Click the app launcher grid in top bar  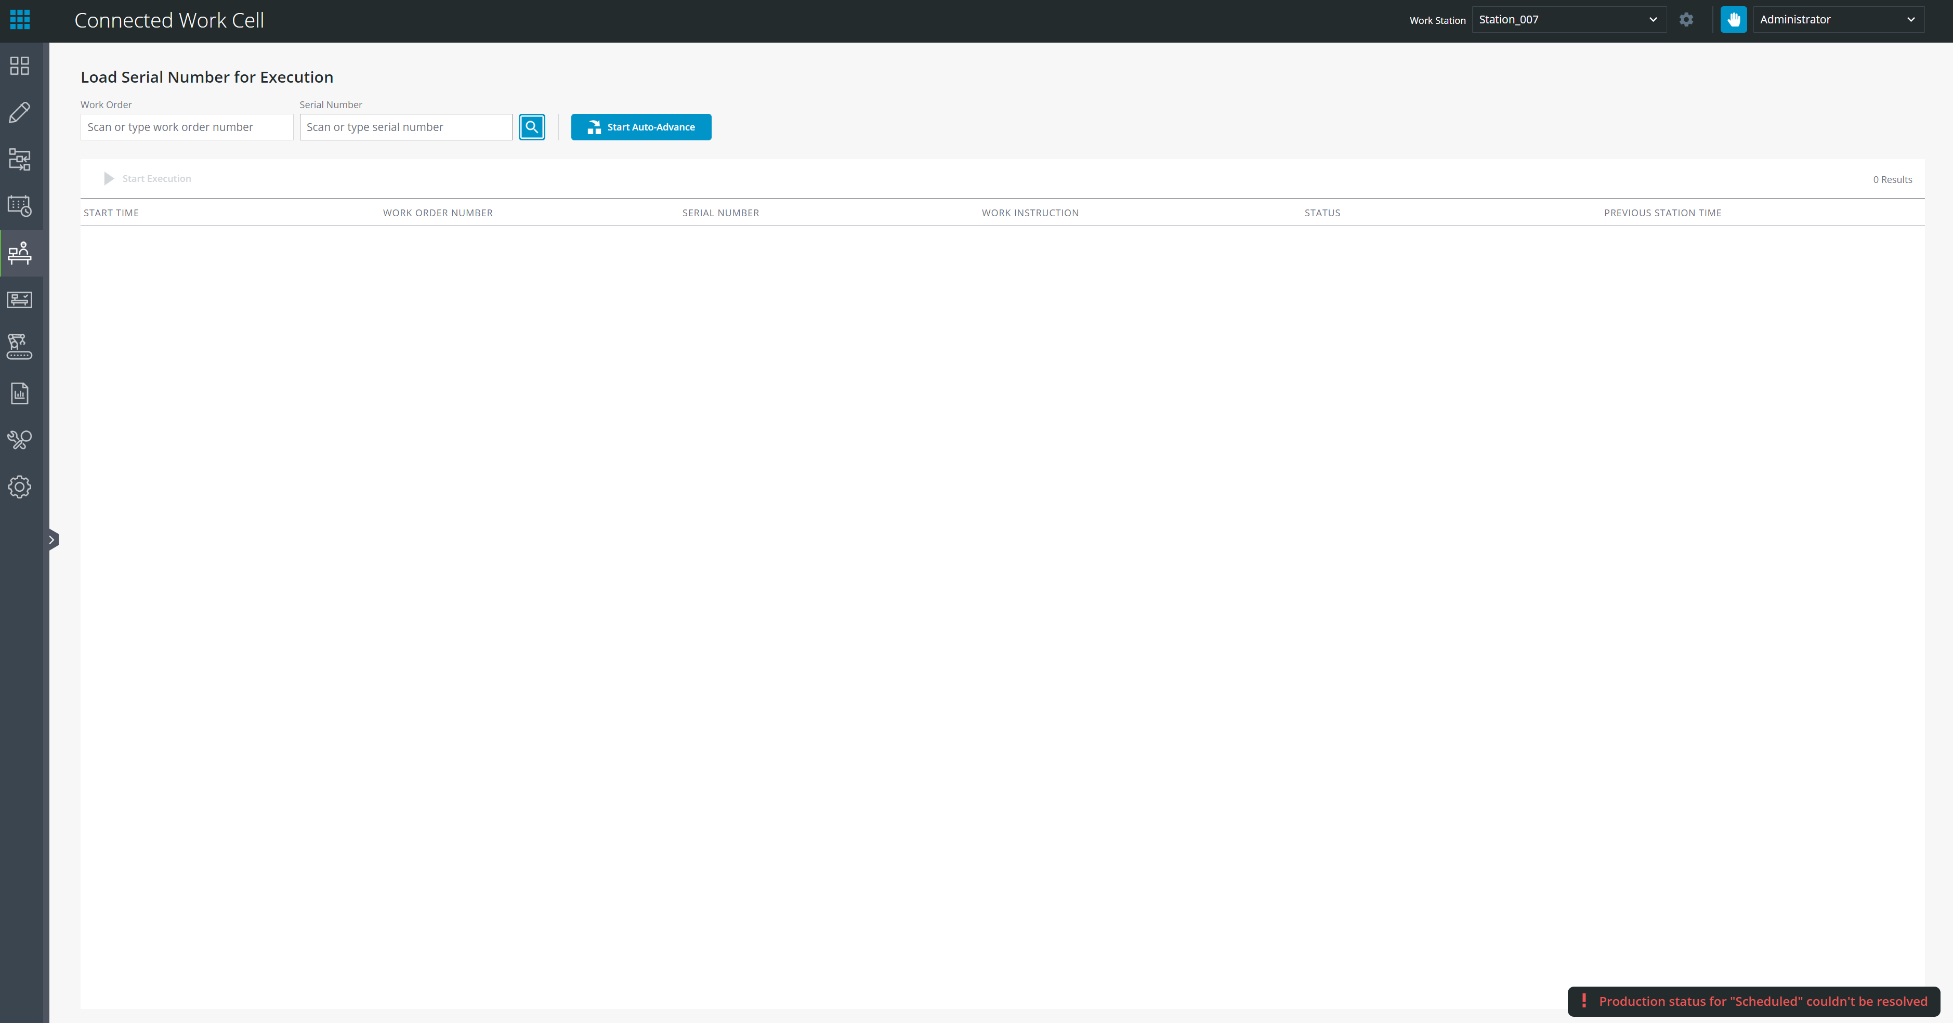[x=20, y=20]
